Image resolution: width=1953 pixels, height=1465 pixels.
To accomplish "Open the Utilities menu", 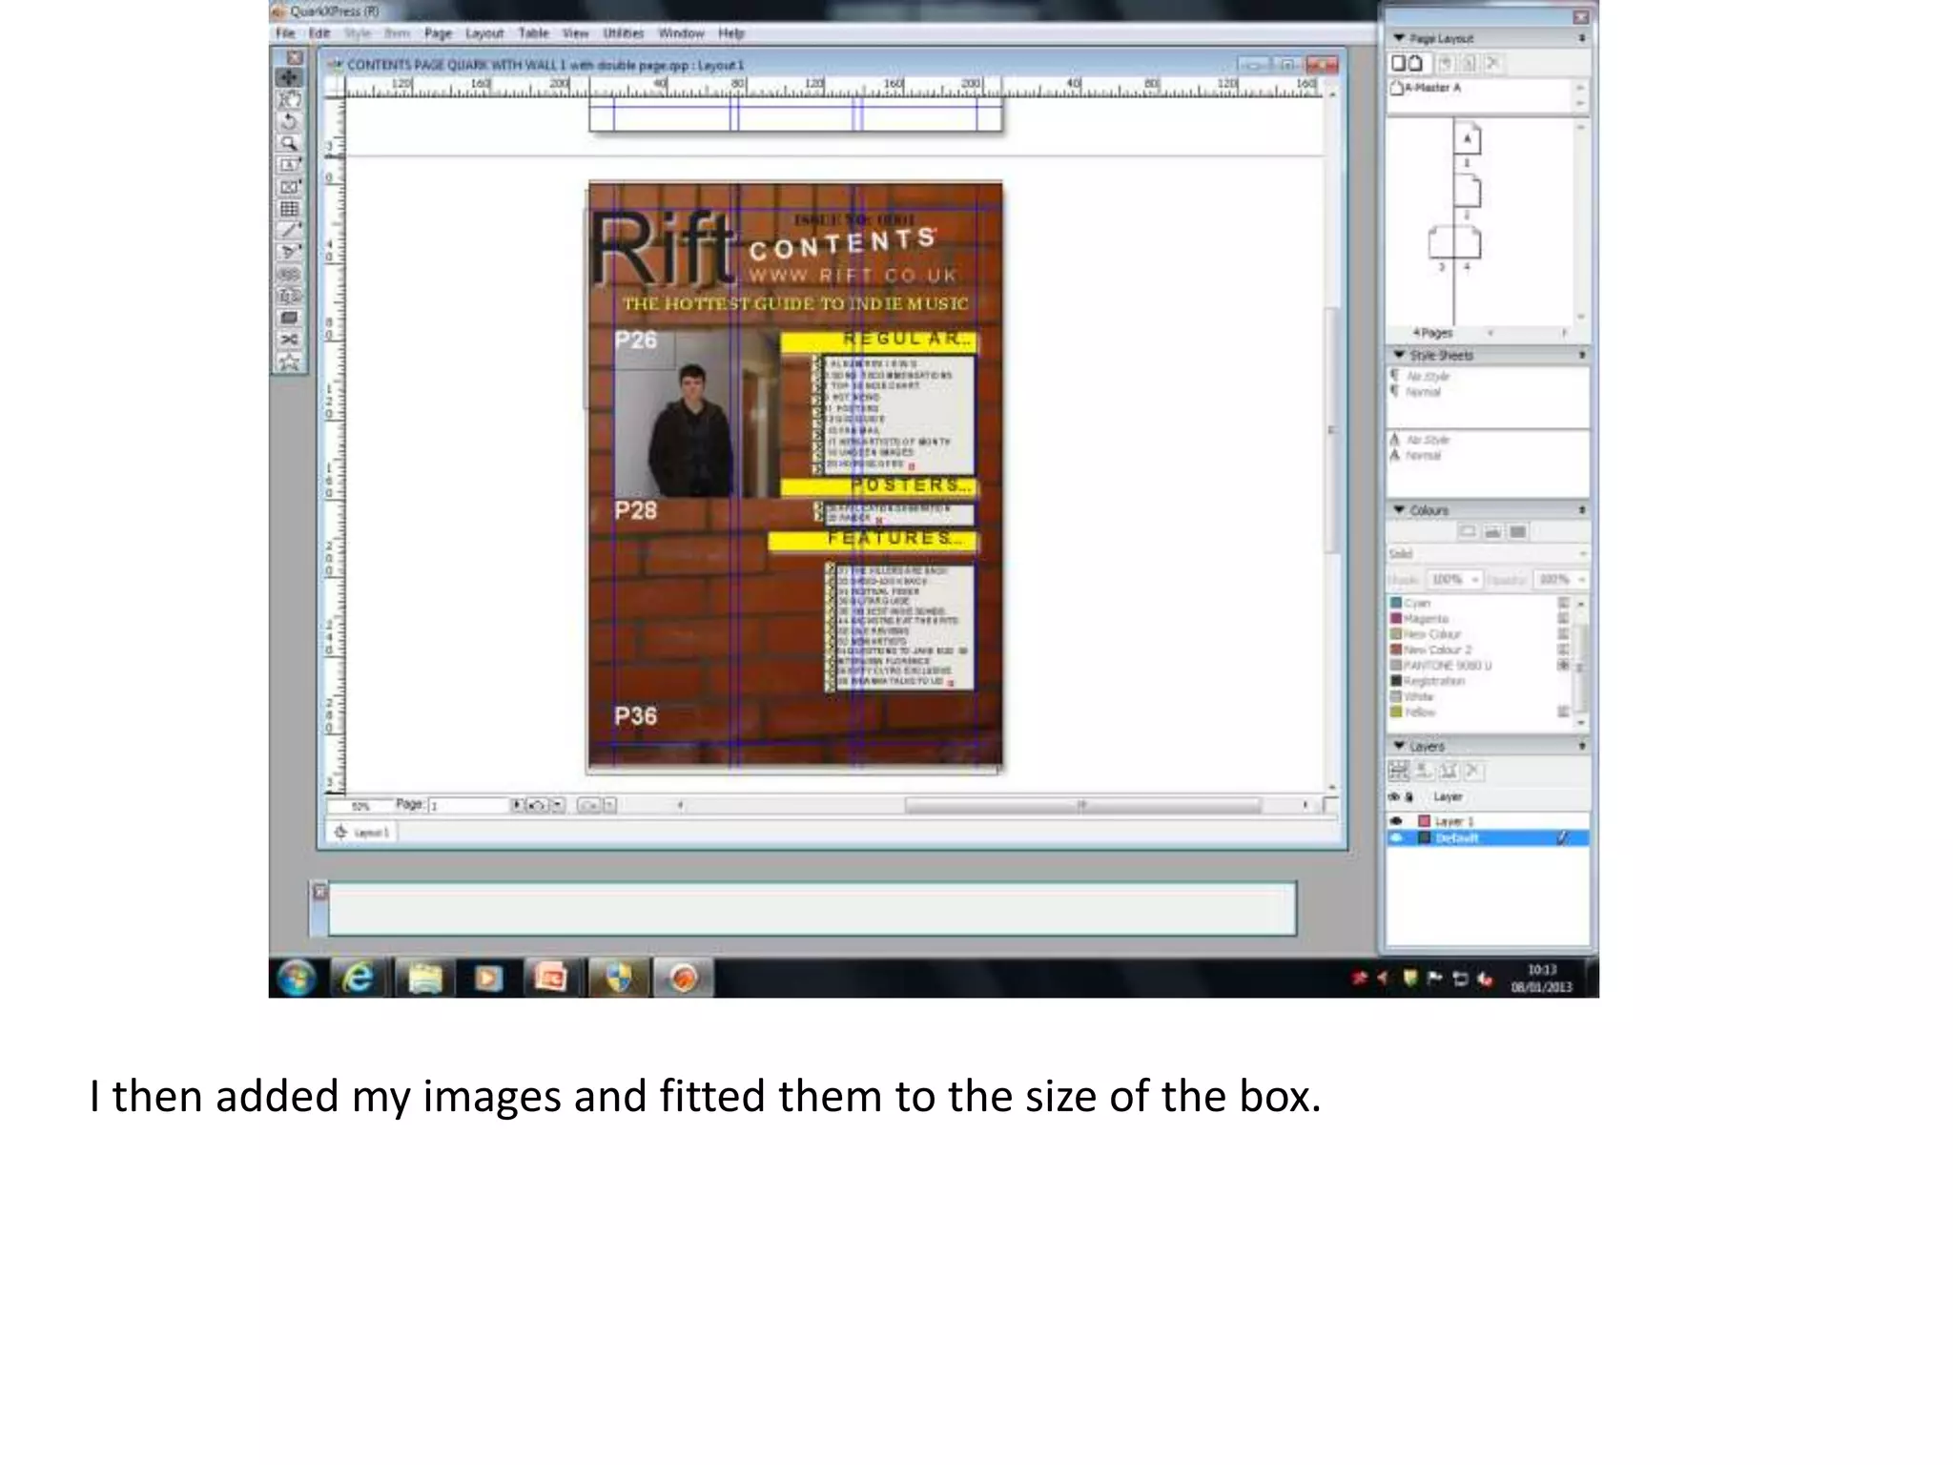I will click(x=624, y=33).
